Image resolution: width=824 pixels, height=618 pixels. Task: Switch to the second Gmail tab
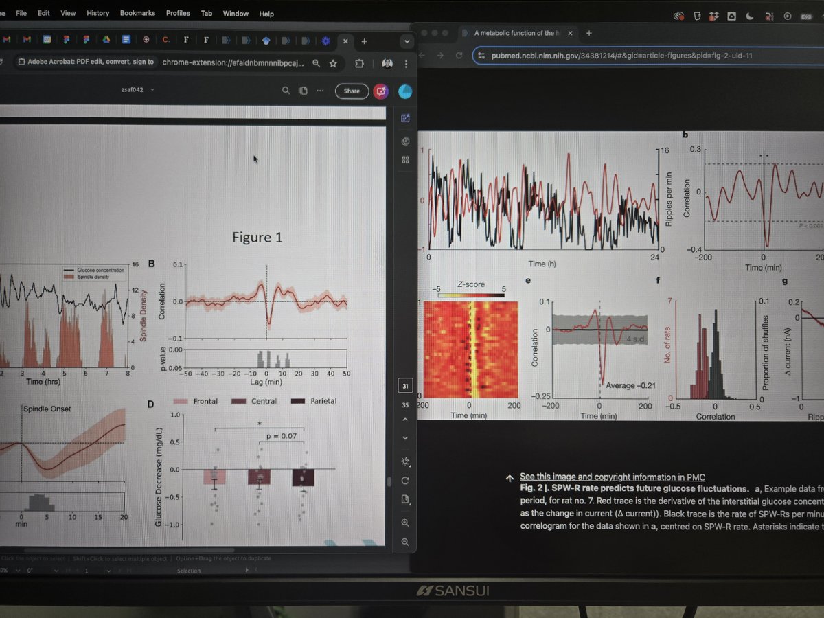tap(26, 40)
